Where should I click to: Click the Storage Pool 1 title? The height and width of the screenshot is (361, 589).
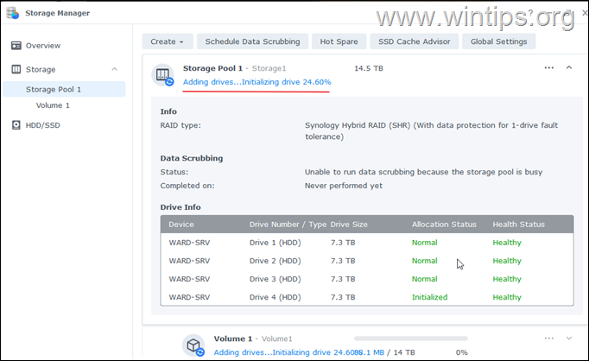click(212, 68)
